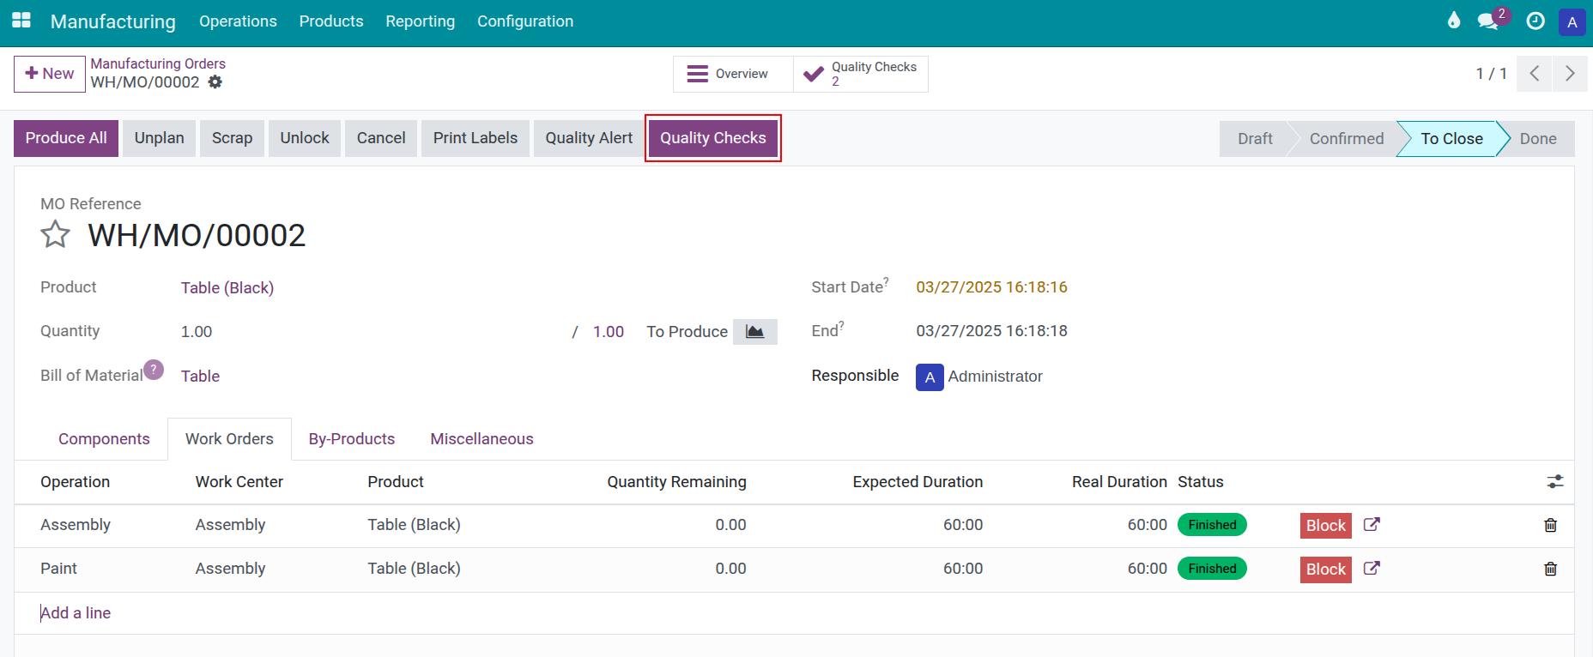The height and width of the screenshot is (657, 1593).
Task: Delete the Paint work order row
Action: (1550, 569)
